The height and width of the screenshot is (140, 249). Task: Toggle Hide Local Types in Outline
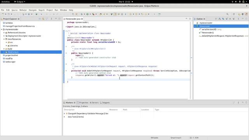click(x=233, y=19)
